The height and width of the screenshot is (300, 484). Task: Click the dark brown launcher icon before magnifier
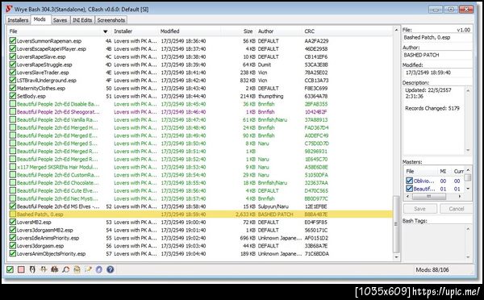tap(55, 269)
